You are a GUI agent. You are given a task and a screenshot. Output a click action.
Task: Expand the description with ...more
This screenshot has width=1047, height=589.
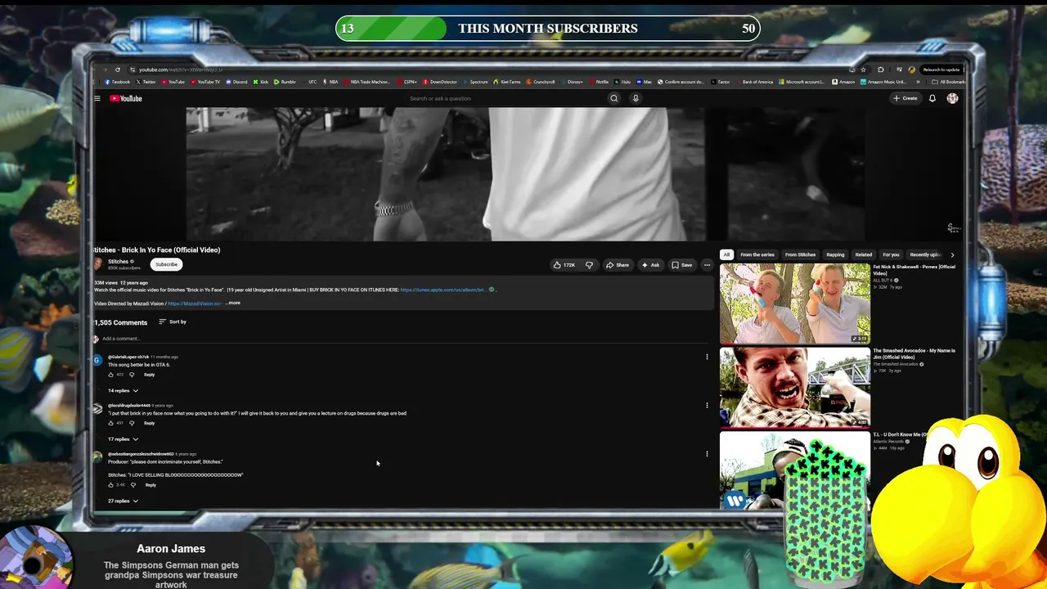coord(233,303)
